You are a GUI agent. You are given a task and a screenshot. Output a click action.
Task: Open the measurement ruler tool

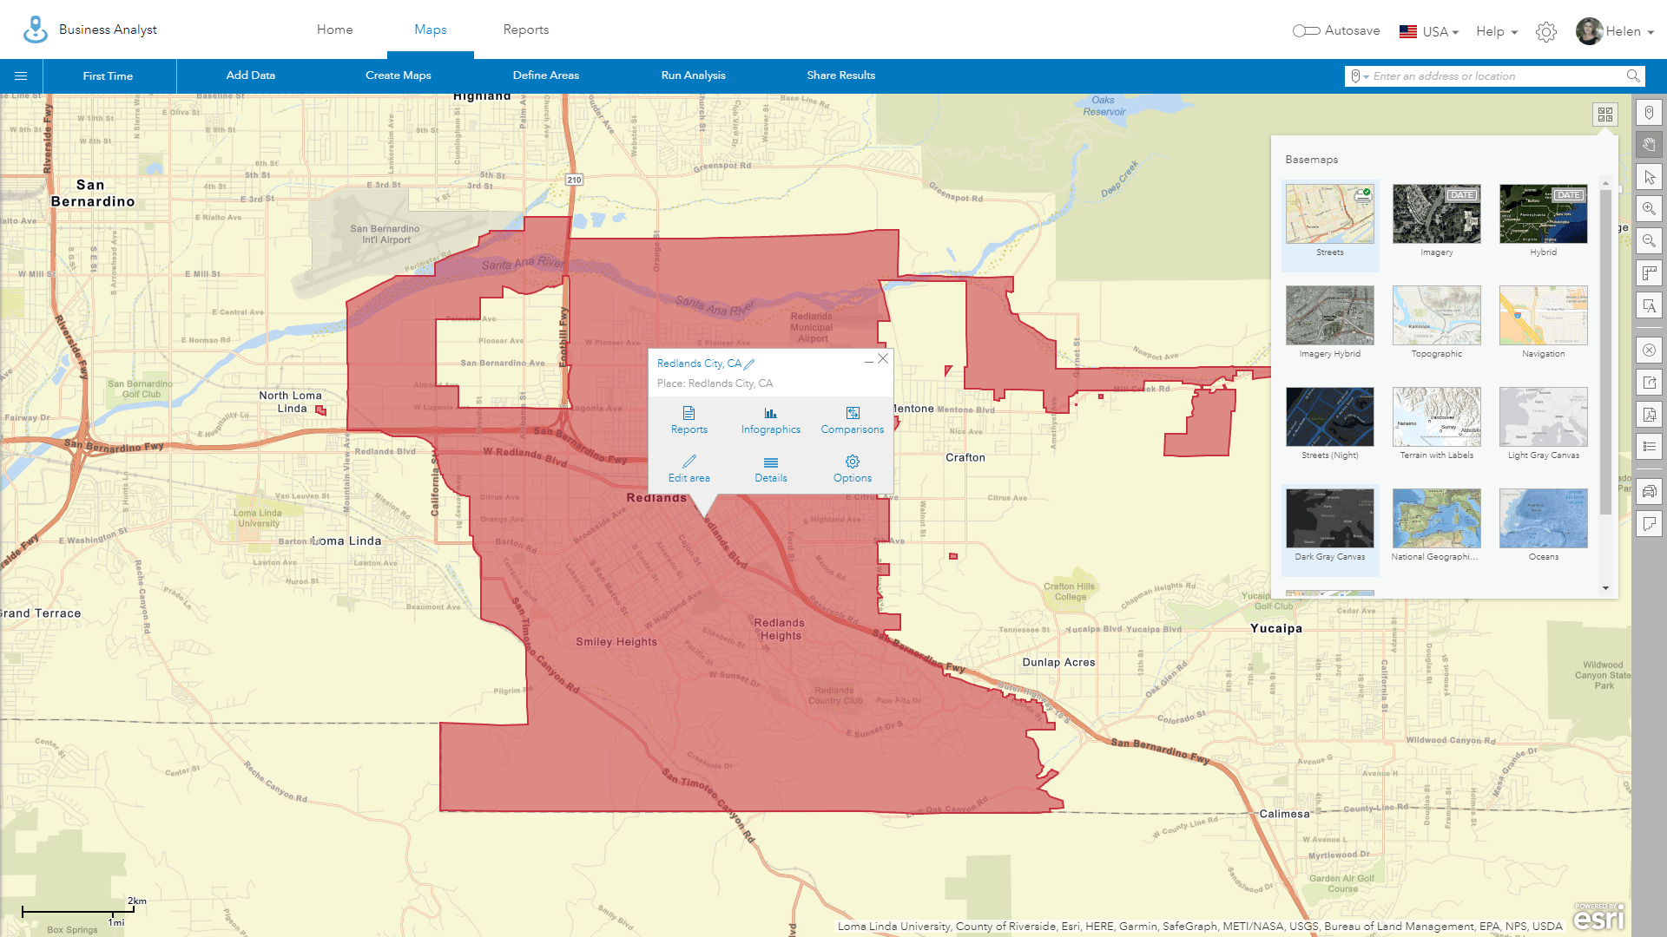click(1649, 272)
